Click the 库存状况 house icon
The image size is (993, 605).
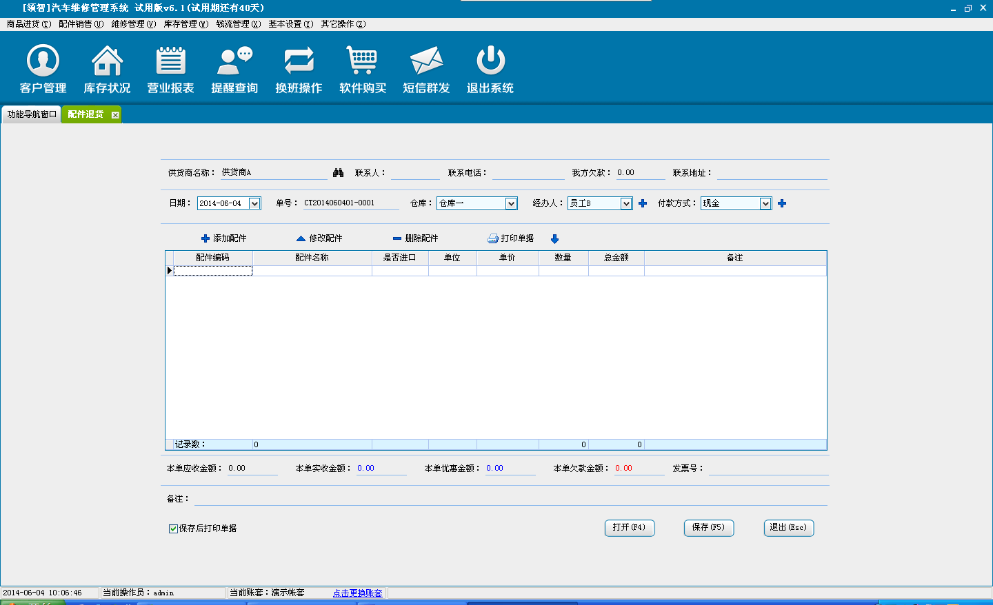[107, 61]
